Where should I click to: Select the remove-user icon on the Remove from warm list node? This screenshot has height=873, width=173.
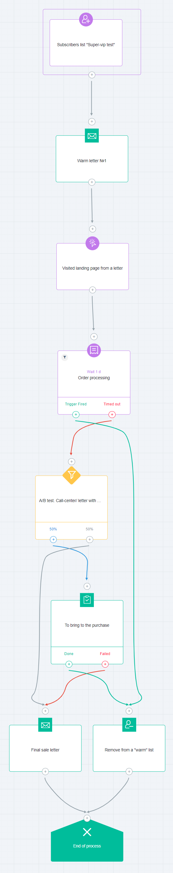pyautogui.click(x=129, y=725)
